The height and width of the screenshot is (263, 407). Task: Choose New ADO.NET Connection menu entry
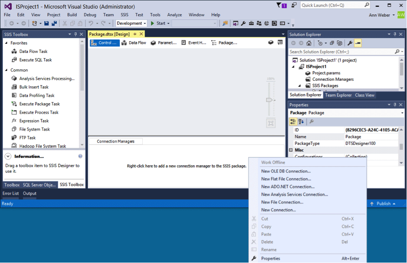pos(288,187)
